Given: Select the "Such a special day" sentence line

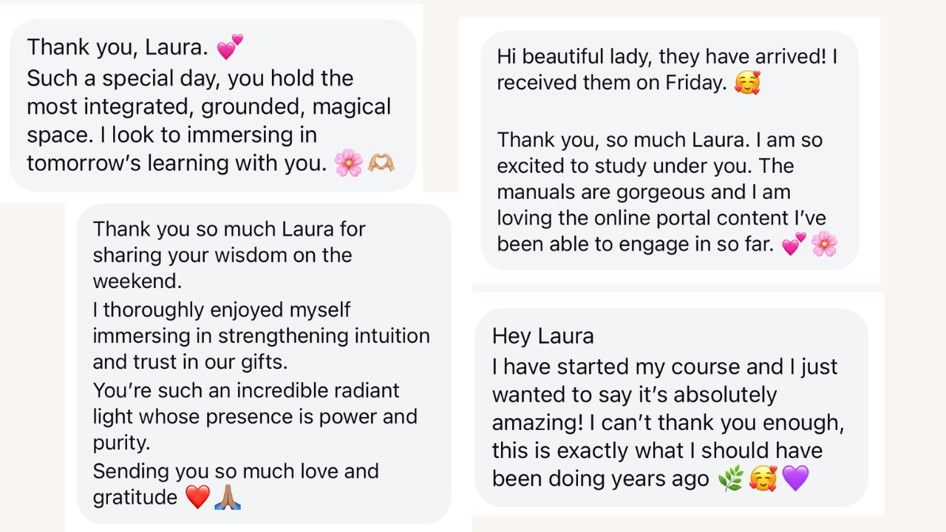Looking at the screenshot, I should (190, 78).
